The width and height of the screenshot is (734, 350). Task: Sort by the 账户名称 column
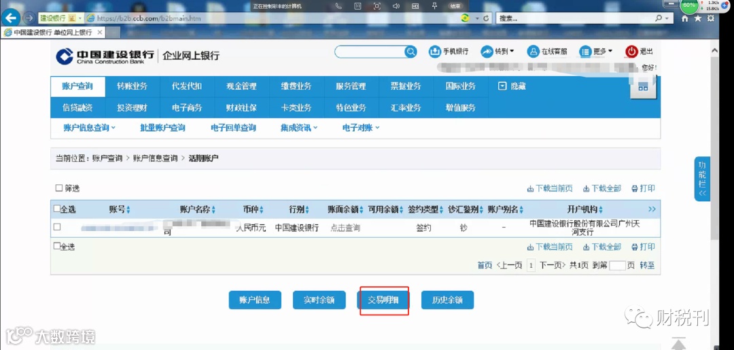coord(198,209)
